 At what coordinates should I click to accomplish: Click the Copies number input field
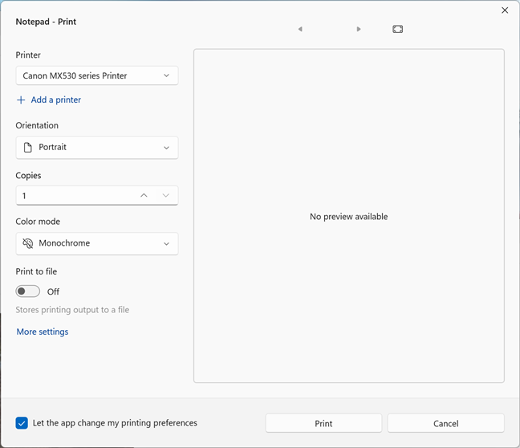[x=72, y=195]
